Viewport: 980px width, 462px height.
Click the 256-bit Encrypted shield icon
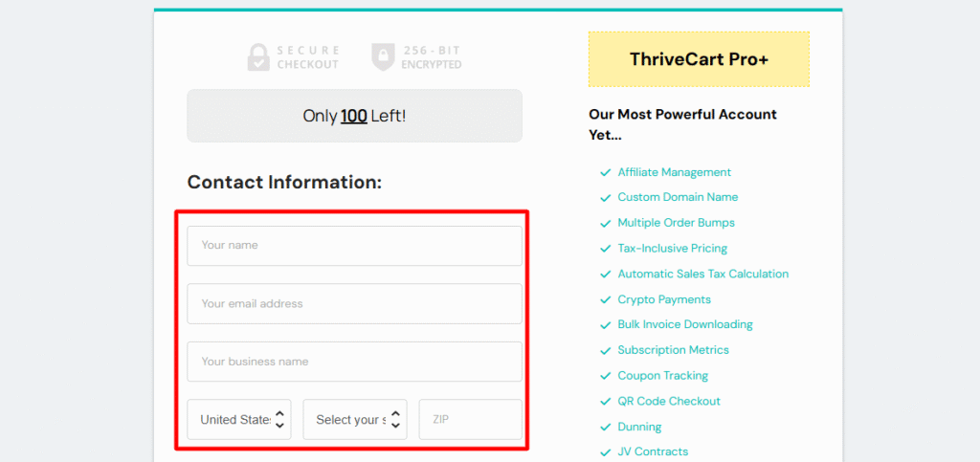(x=383, y=56)
